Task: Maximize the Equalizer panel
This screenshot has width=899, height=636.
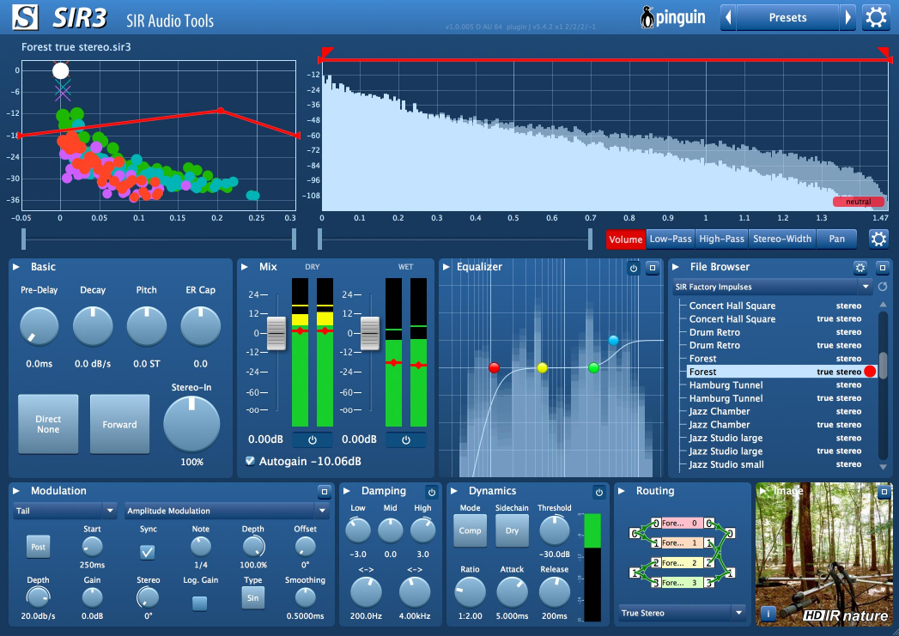Action: 652,268
